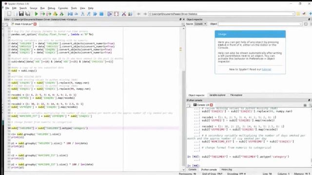
Task: Click the Step over debug icon
Action: coord(76,14)
